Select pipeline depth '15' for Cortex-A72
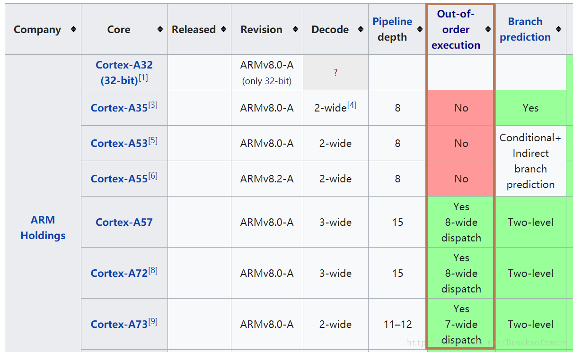 point(397,273)
